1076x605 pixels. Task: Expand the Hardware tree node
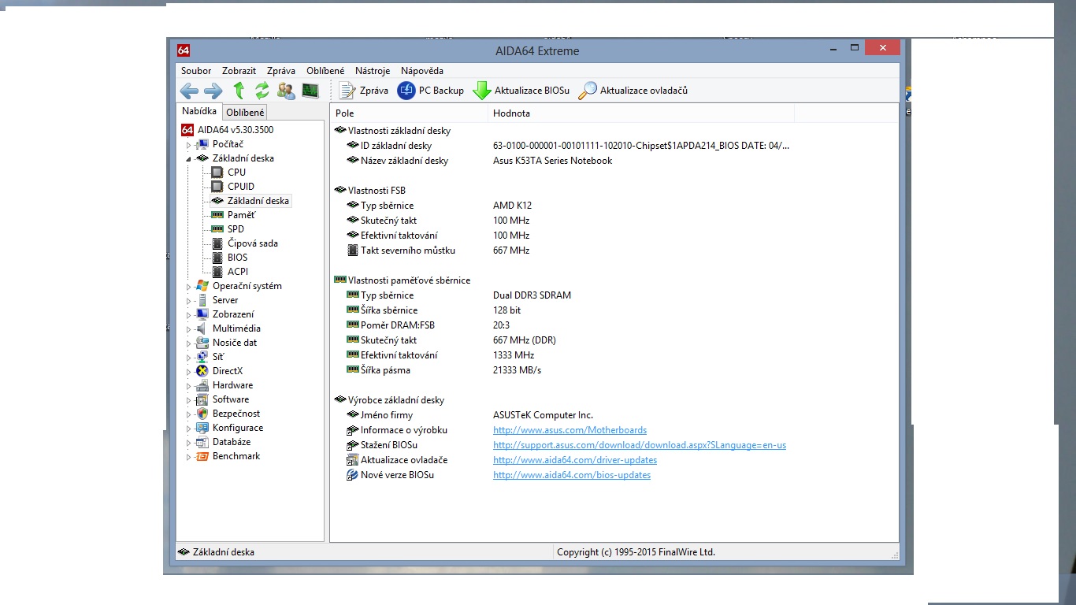(189, 386)
